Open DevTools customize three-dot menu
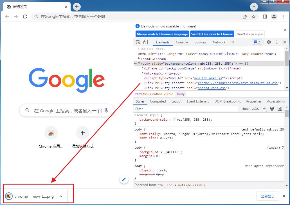The image size is (290, 205). coord(277,42)
